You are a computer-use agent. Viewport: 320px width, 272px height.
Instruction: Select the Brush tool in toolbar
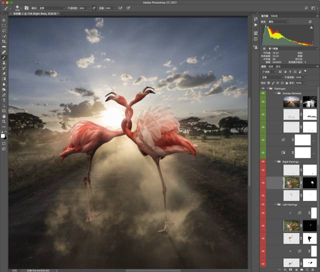[x=4, y=57]
